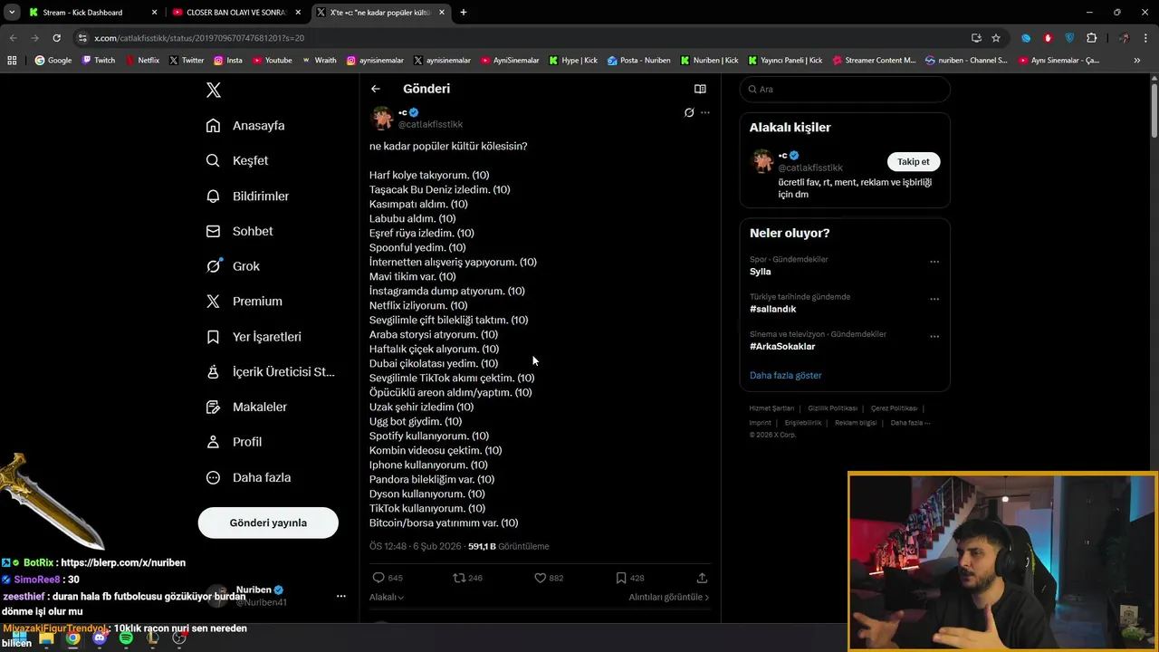Click the Gizlilik Politikası footer link
This screenshot has height=652, width=1159.
coord(832,408)
